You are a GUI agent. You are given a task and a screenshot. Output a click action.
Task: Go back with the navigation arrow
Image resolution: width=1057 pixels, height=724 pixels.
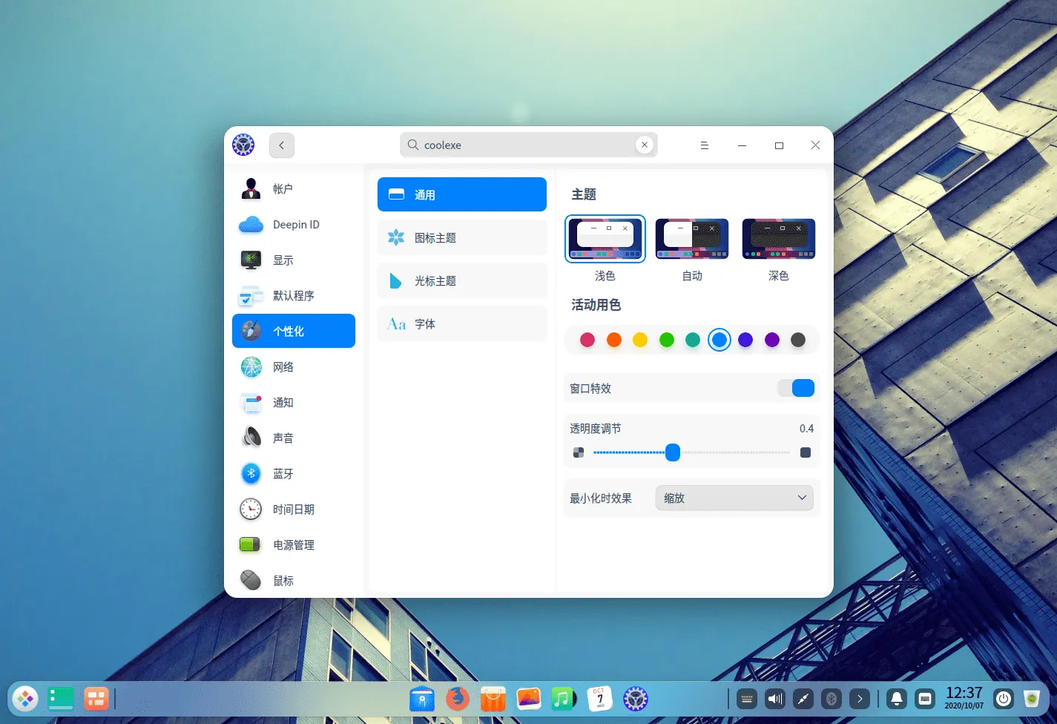[281, 145]
